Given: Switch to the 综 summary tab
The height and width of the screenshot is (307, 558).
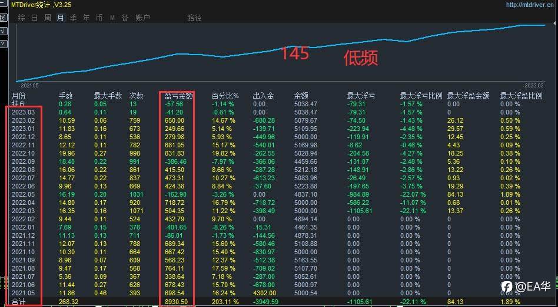Looking at the screenshot, I should [x=22, y=18].
